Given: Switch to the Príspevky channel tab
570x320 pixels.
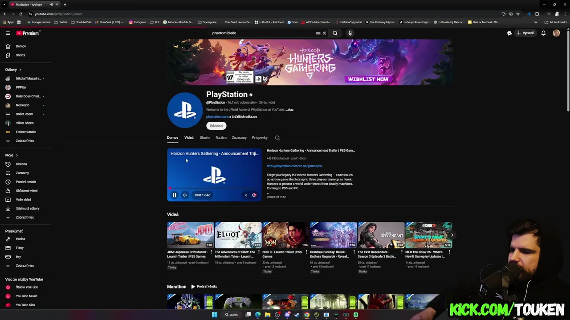Looking at the screenshot, I should 260,138.
